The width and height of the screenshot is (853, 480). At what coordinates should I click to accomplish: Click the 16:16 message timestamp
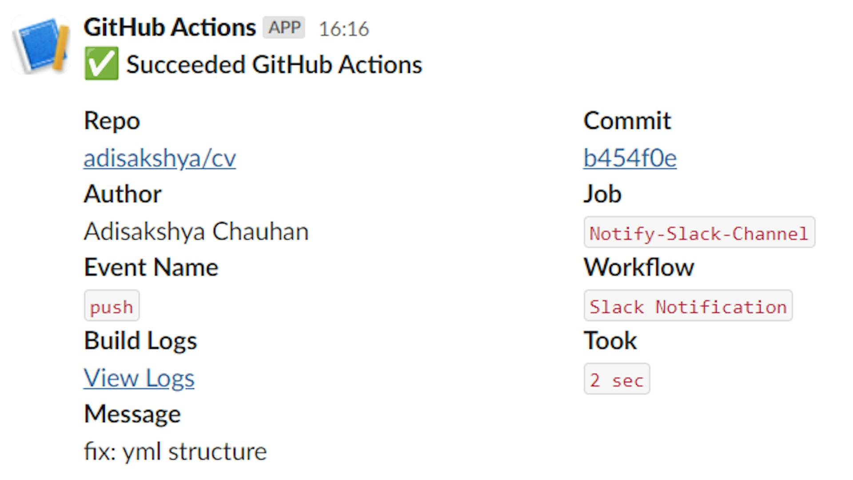[x=344, y=29]
